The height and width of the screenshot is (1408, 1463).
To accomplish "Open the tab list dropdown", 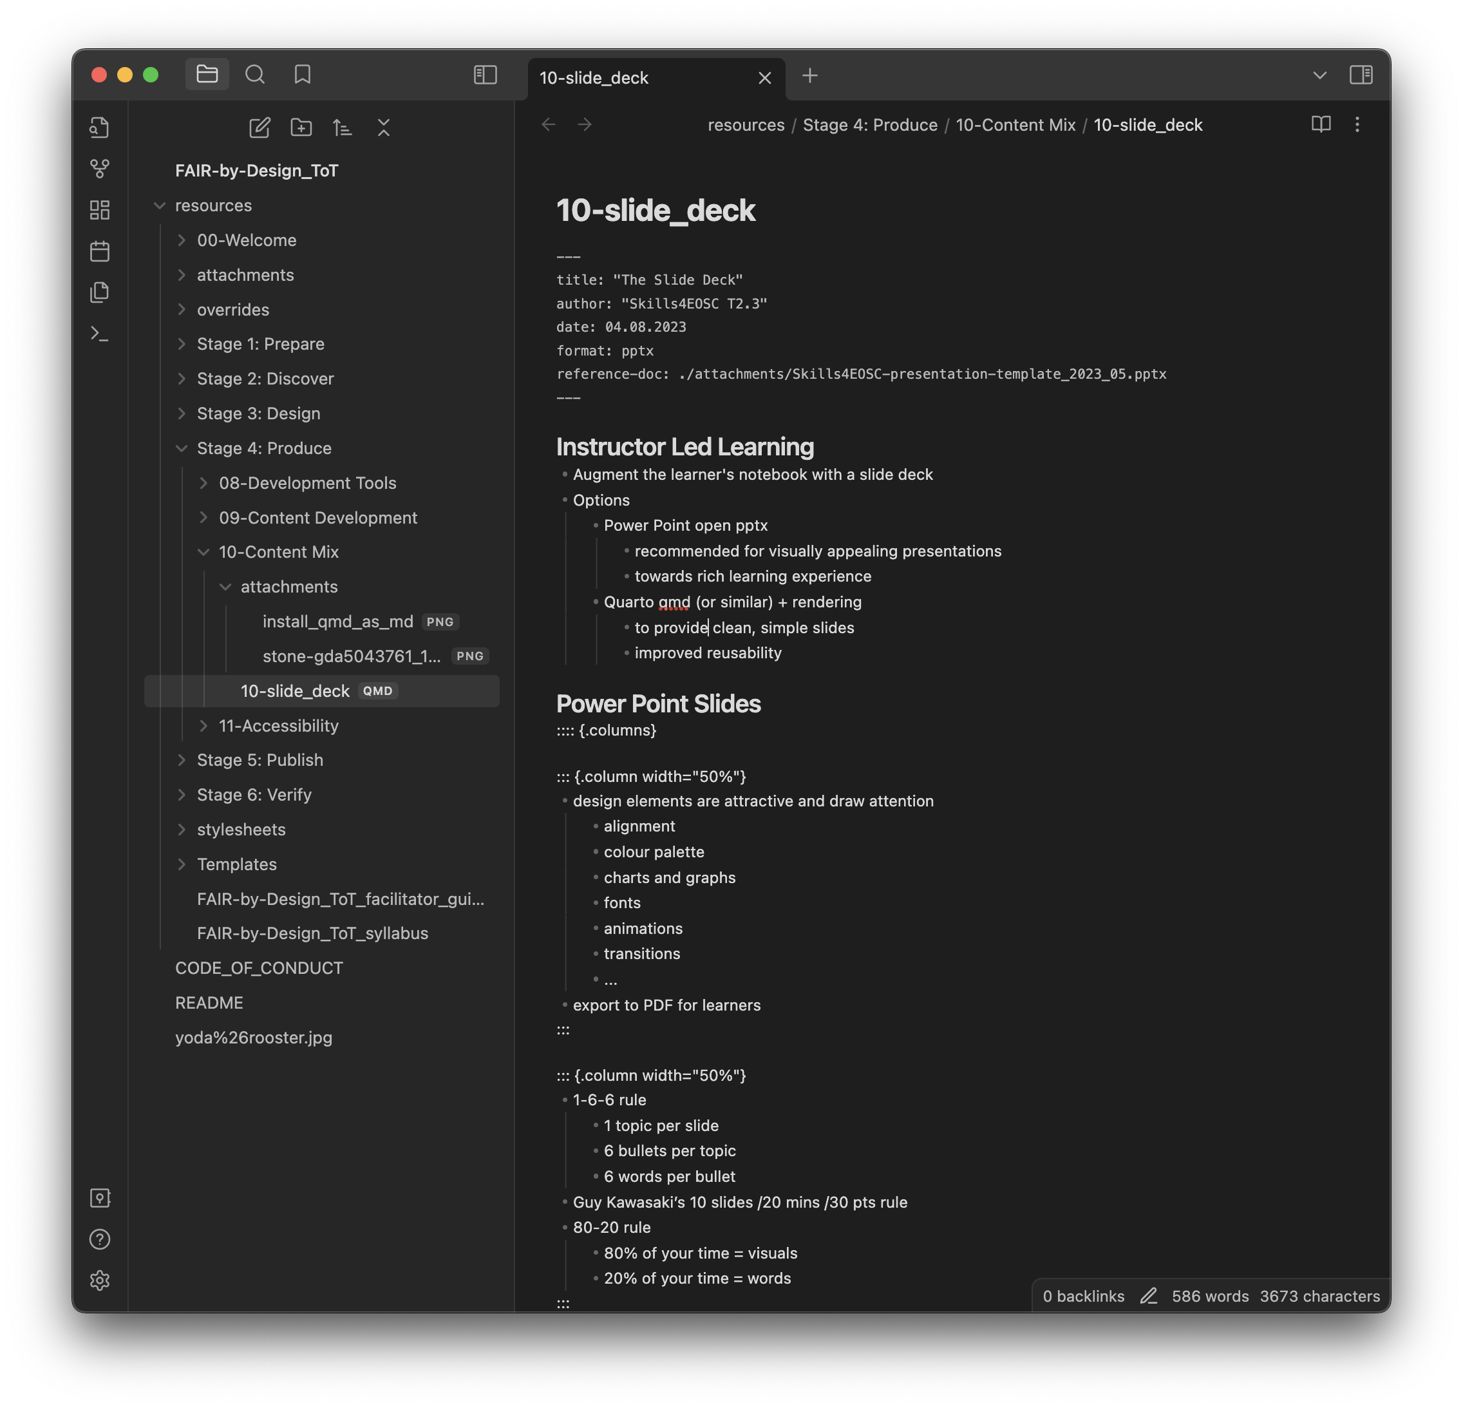I will [1319, 75].
